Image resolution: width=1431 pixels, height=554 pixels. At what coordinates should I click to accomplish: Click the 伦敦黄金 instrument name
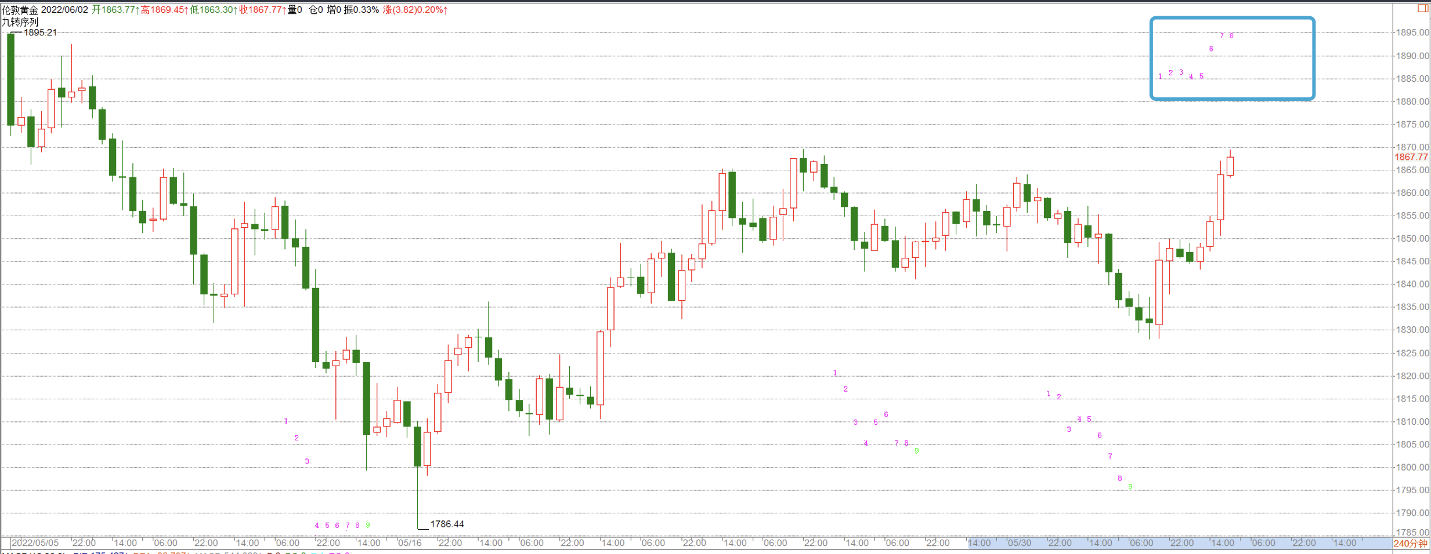[x=20, y=10]
